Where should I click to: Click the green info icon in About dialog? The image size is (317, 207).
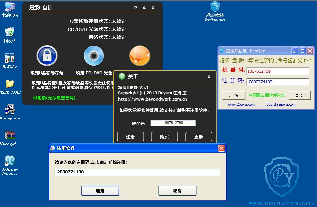tap(122, 76)
